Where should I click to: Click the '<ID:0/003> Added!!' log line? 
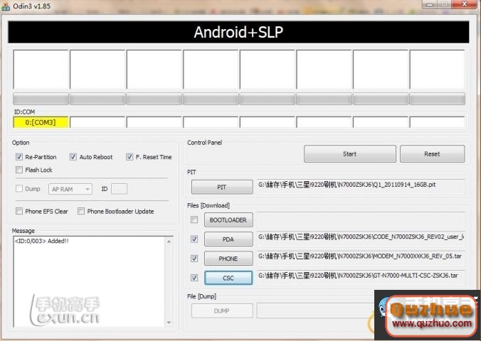[42, 241]
